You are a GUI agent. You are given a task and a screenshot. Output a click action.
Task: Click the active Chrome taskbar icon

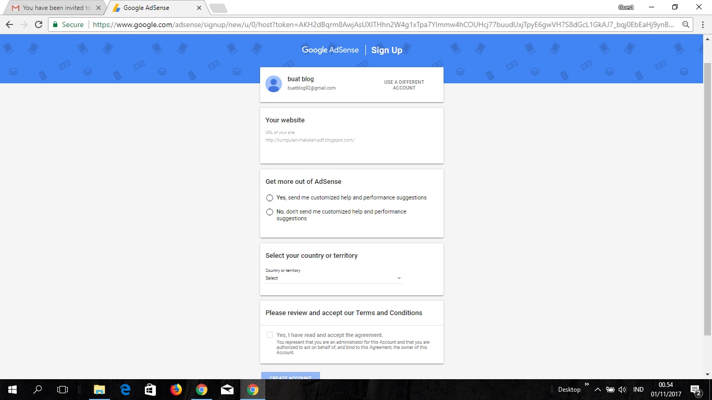pos(253,390)
